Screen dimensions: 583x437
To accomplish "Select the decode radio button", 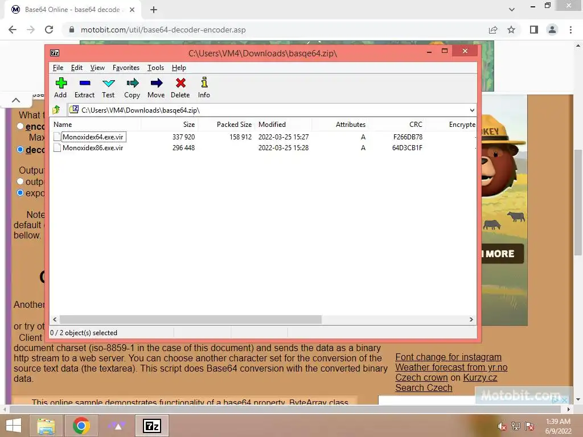I will coord(20,150).
